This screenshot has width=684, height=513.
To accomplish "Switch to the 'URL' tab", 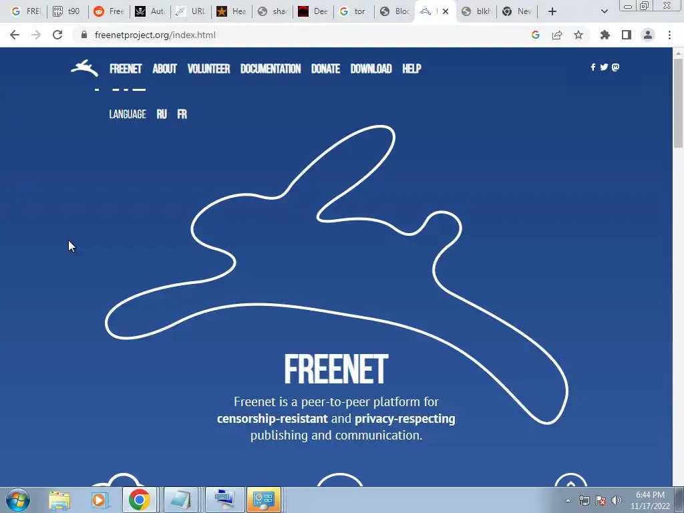I will [x=190, y=11].
